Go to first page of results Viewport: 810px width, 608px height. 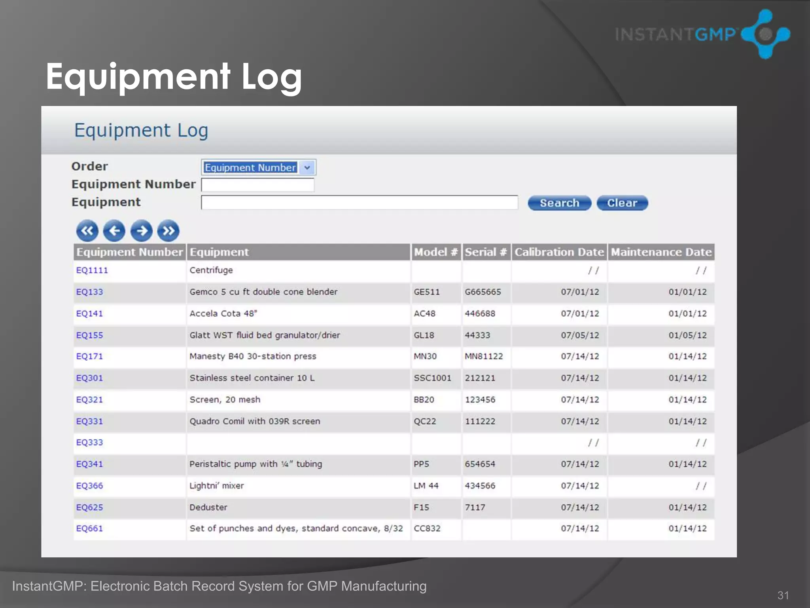[87, 231]
